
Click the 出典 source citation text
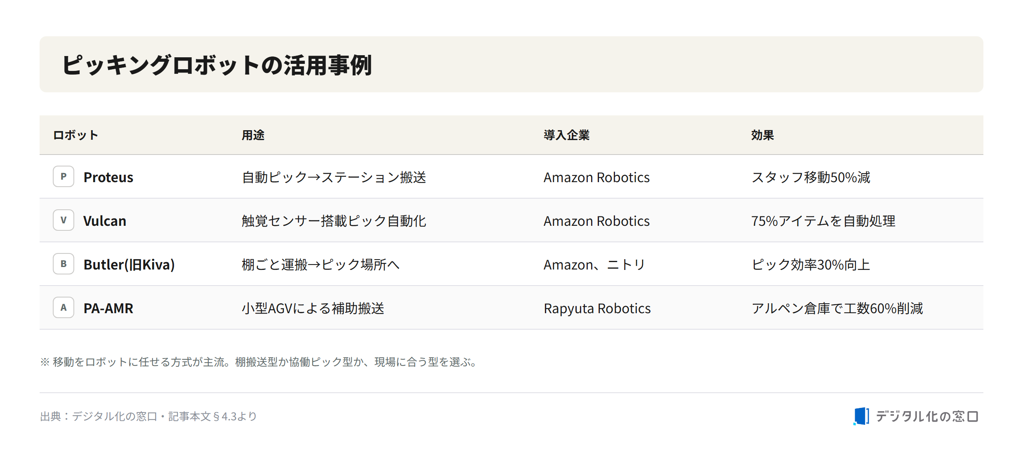[x=148, y=416]
